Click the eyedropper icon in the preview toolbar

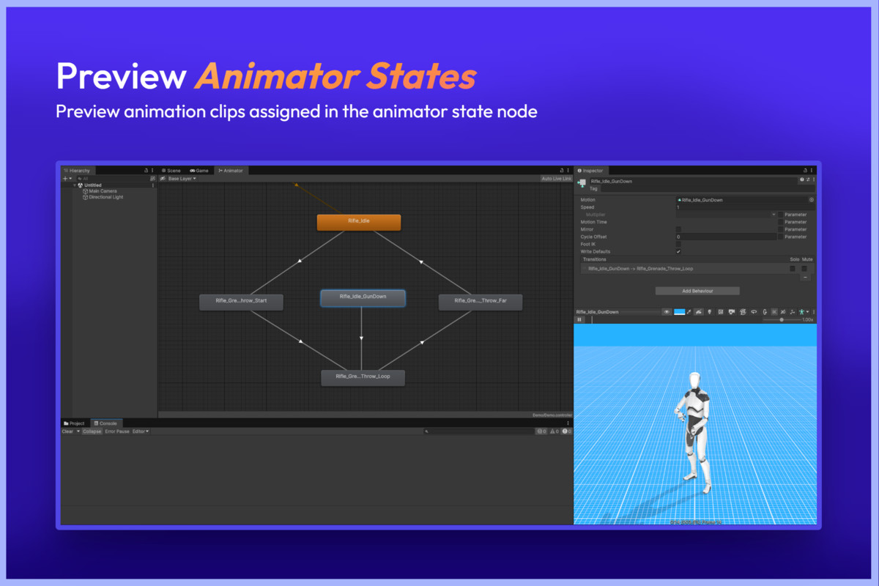[x=689, y=311]
